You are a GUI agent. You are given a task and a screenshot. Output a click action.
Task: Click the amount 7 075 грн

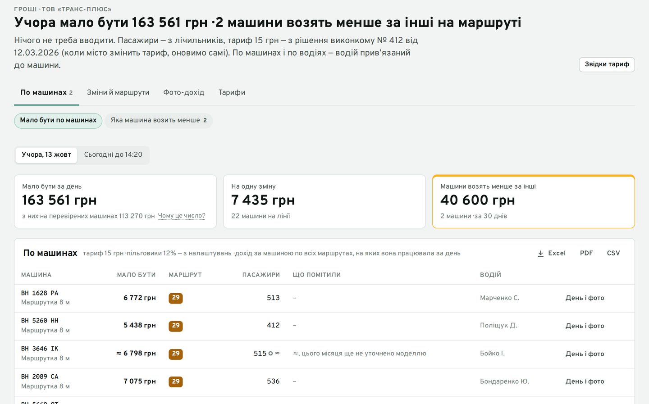[x=140, y=381]
